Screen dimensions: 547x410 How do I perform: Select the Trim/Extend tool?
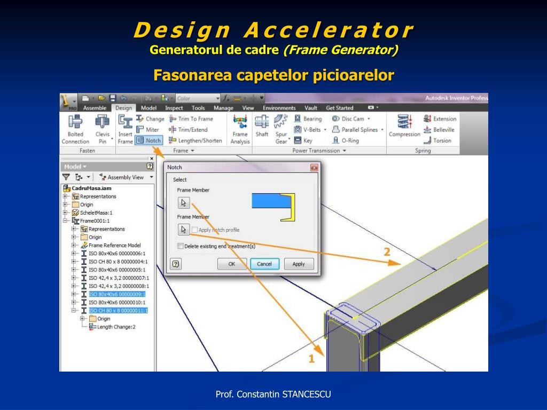189,130
